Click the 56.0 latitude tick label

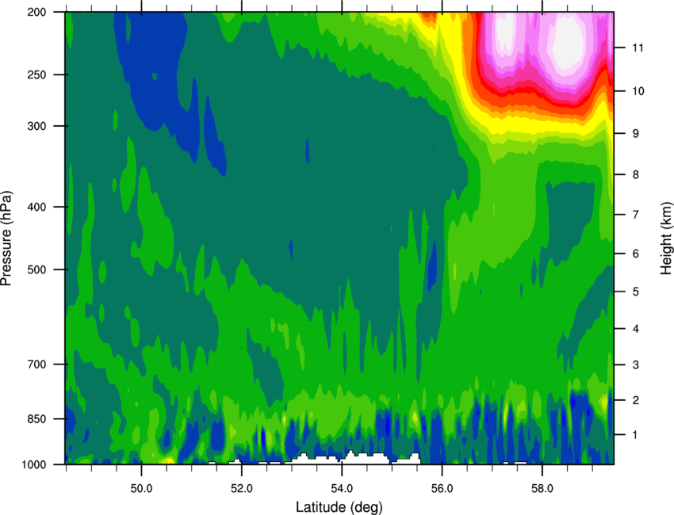coord(442,489)
